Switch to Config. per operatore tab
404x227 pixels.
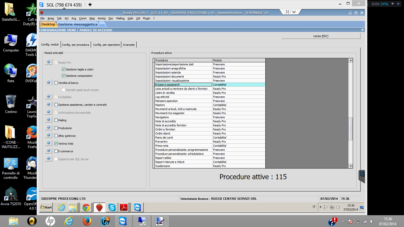[106, 45]
